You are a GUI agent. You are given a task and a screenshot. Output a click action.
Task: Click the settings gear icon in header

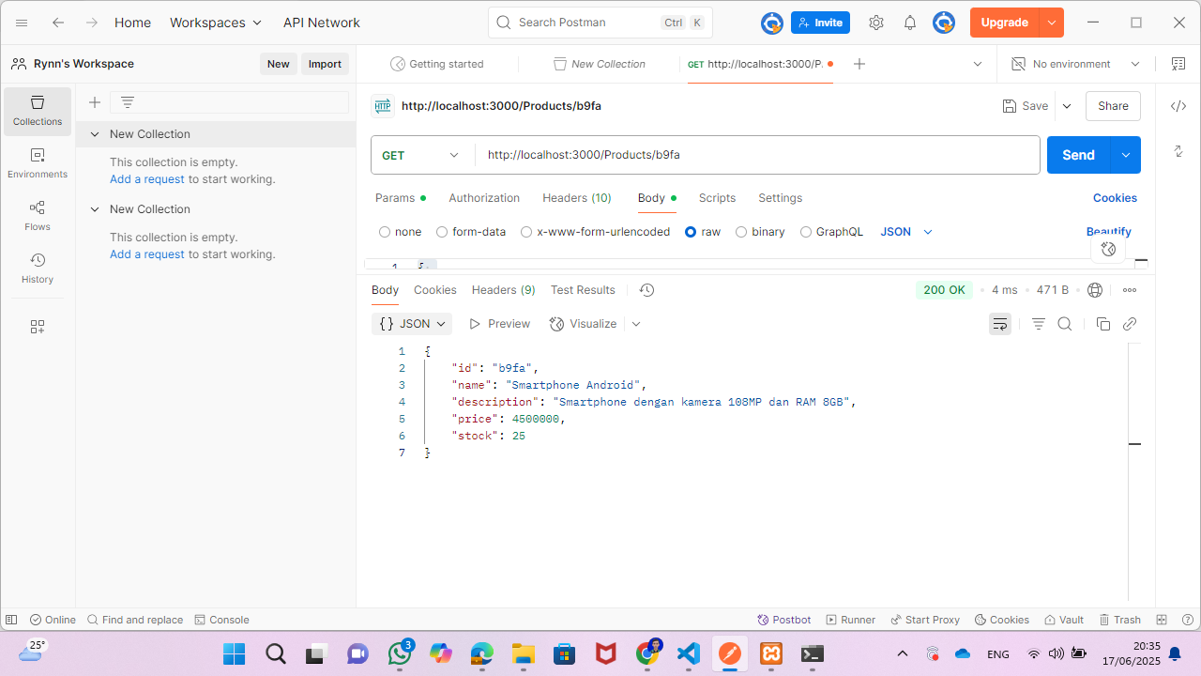876,23
